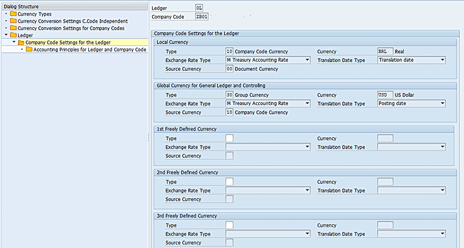Click the panel splitter handle between panes
The width and height of the screenshot is (464, 248).
pos(150,136)
